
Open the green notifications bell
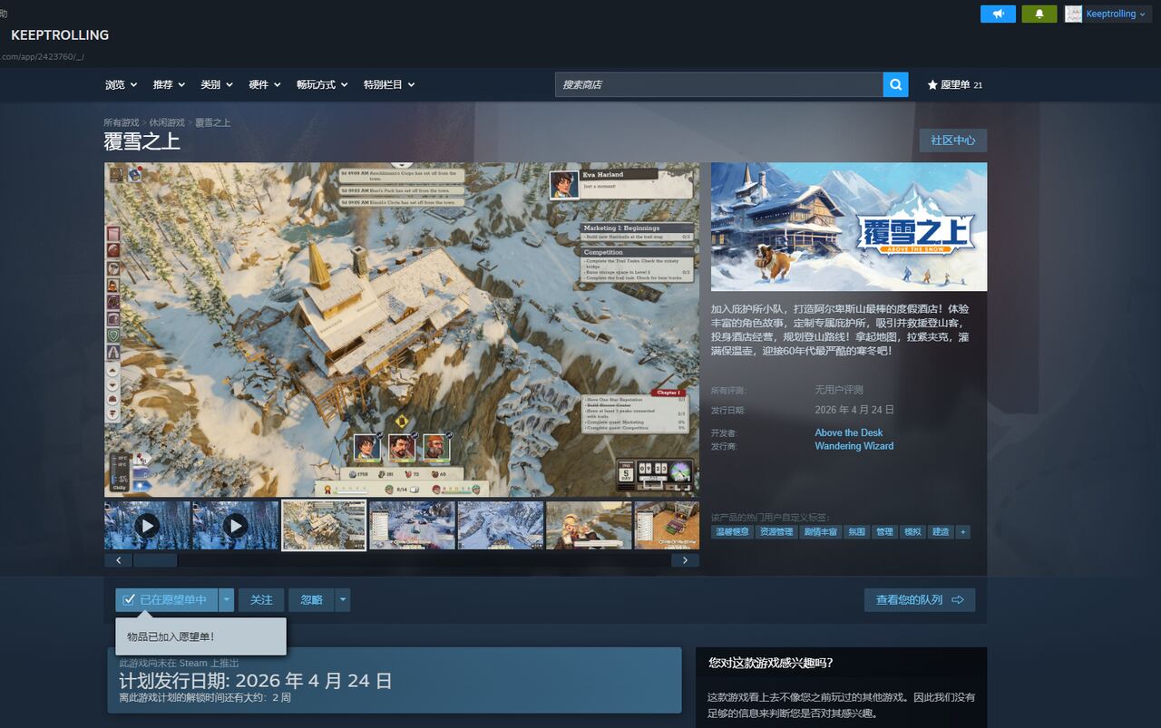coord(1039,15)
